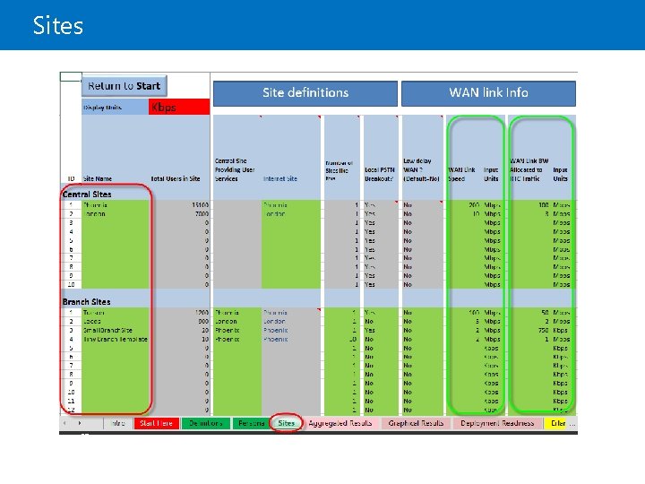The width and height of the screenshot is (645, 484).
Task: Select Leeds' Local PSTN Breakout No cell
Action: pyautogui.click(x=381, y=322)
